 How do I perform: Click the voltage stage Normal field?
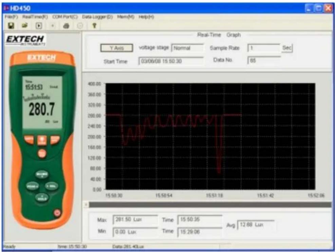tap(188, 48)
